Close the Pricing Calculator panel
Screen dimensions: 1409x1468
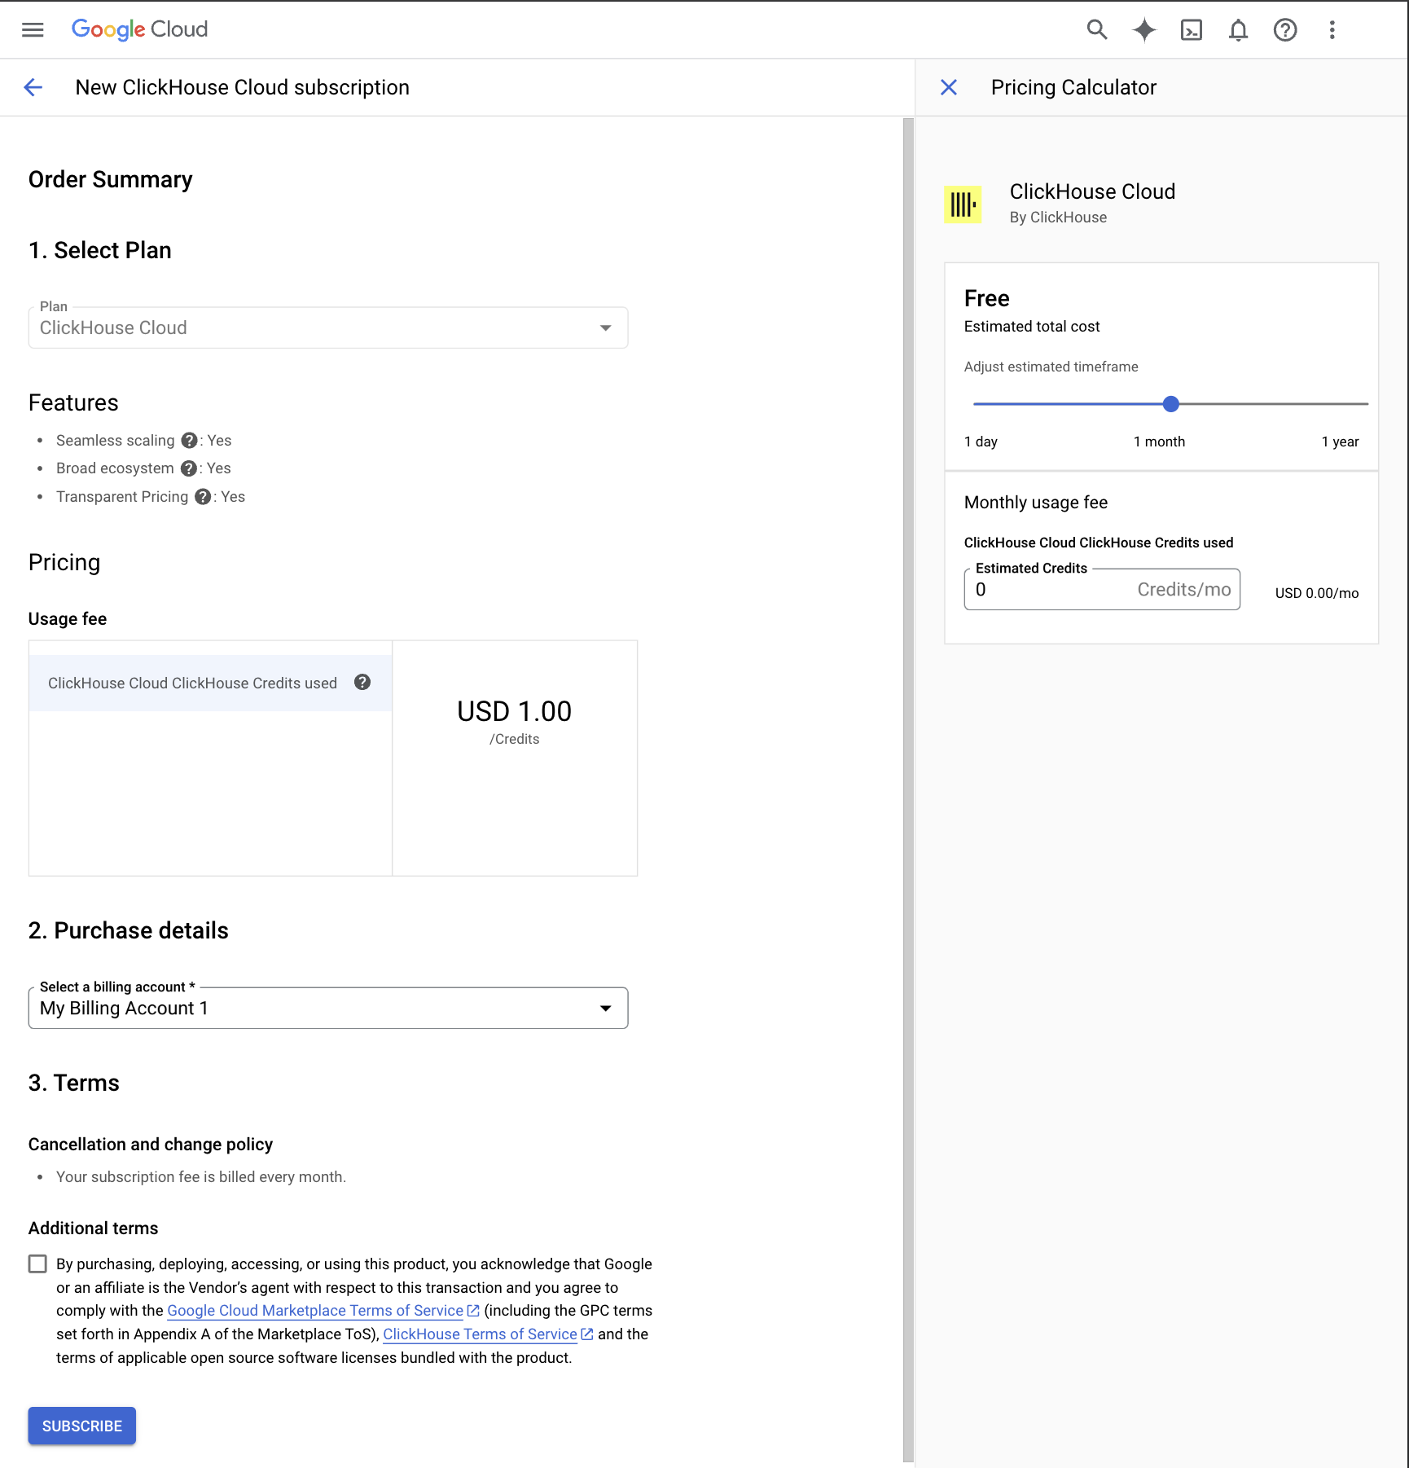pos(948,86)
